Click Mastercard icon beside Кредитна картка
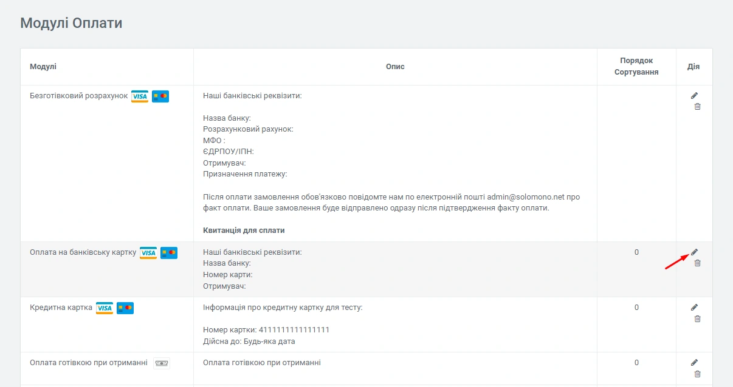This screenshot has height=387, width=733. coord(125,308)
